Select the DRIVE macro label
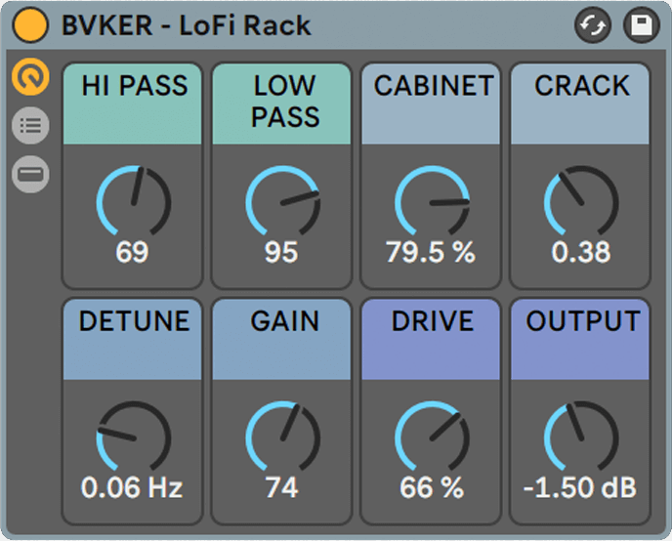This screenshot has width=672, height=541. coord(433,320)
